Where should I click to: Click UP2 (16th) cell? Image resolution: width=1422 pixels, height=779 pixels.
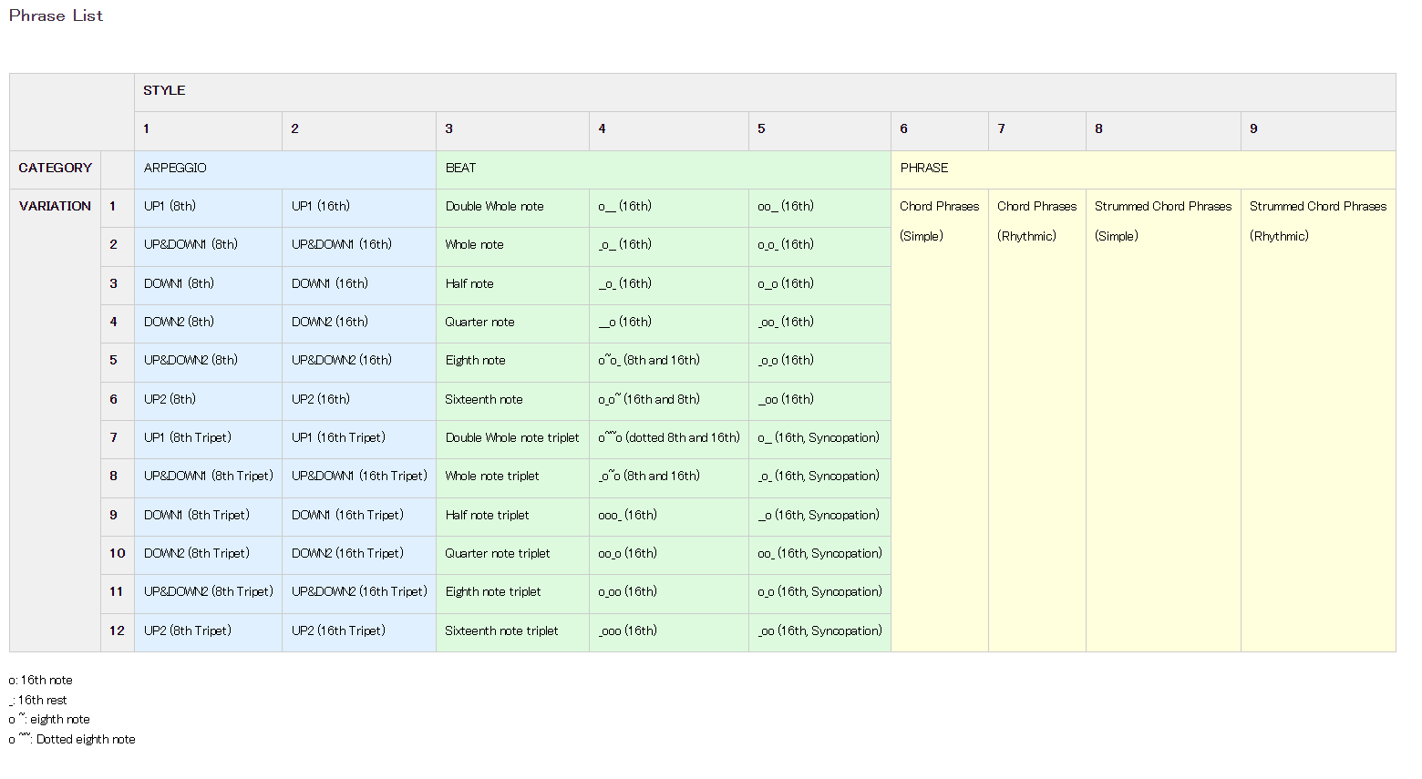[359, 401]
